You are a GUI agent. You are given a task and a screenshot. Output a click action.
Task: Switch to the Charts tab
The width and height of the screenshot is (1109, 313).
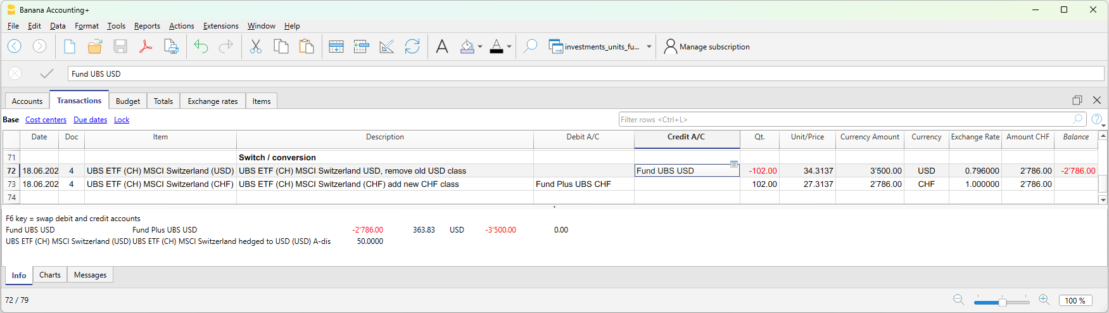pos(50,275)
